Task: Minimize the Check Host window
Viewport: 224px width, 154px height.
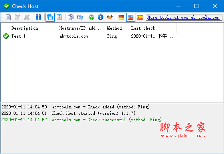Action: click(178, 6)
